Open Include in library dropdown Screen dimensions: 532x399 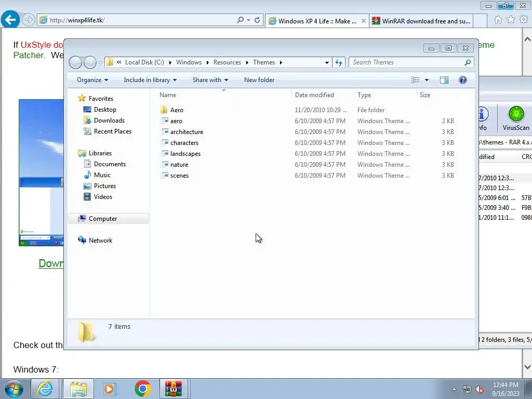[150, 80]
